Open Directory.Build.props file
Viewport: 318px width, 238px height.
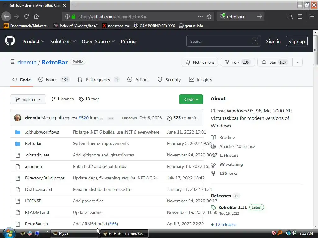[x=45, y=178]
